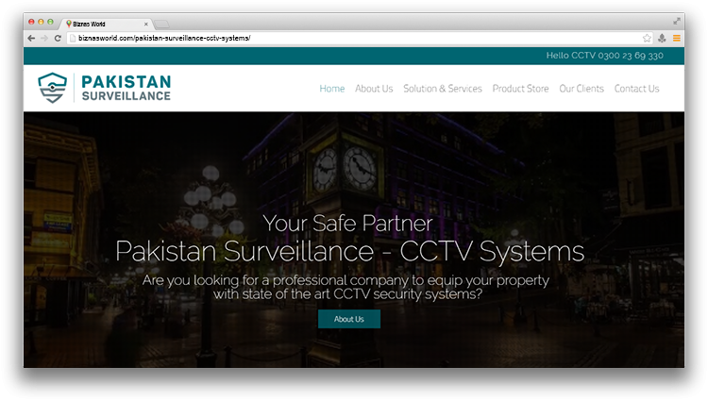Click the Pakistan Surveillance shield logo
The height and width of the screenshot is (401, 708).
(x=52, y=88)
